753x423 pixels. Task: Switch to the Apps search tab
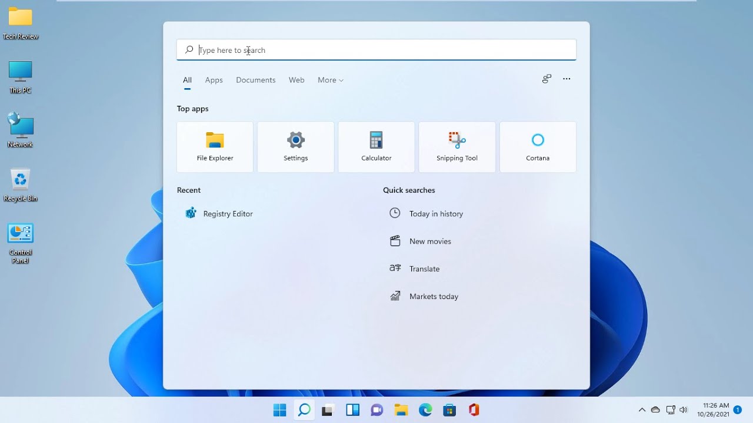tap(214, 80)
